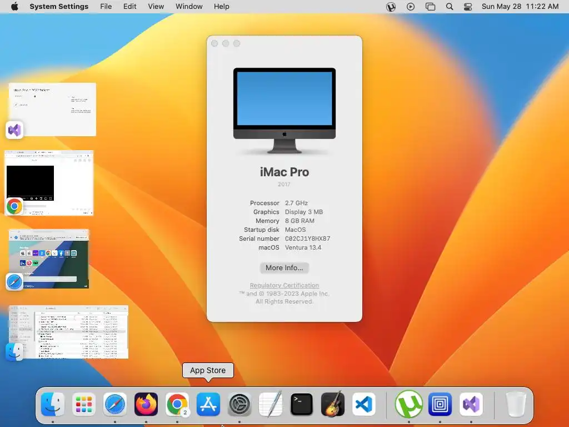Switch to the Safari window thumbnail
569x427 pixels.
(49, 259)
